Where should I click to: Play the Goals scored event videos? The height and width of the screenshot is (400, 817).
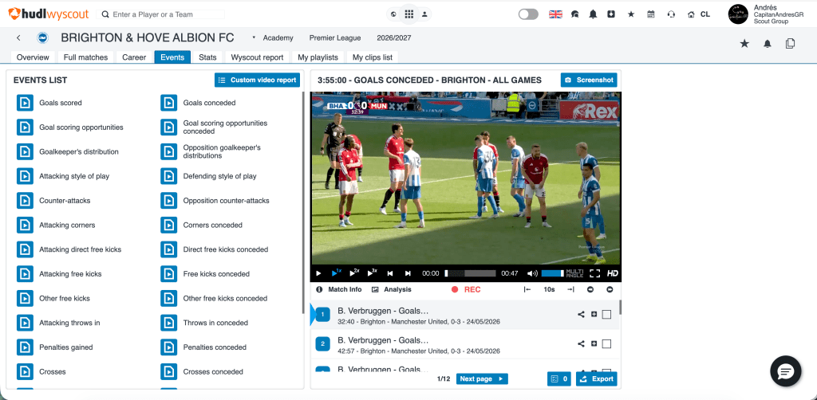(x=25, y=103)
